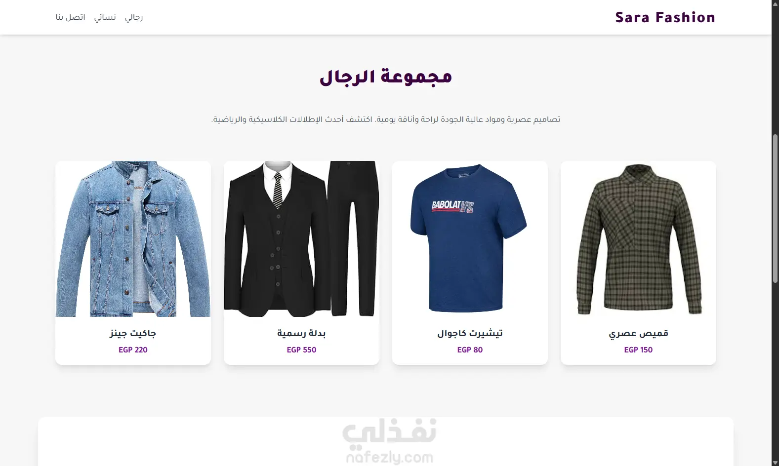
Task: Select the بدلة رسمية product title
Action: click(x=301, y=333)
